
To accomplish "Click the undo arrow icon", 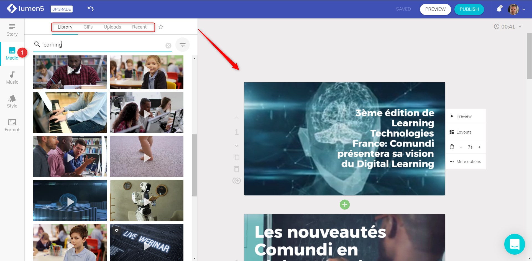I will 90,9.
